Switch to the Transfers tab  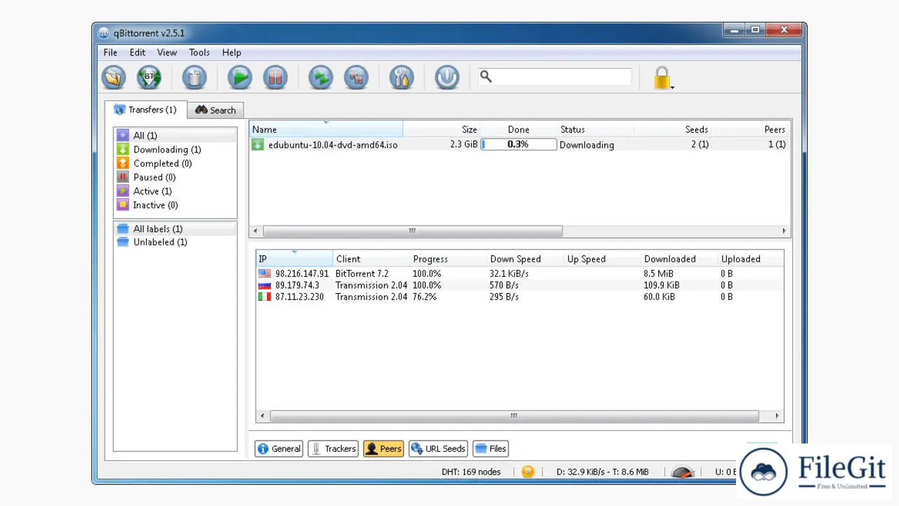(x=146, y=110)
